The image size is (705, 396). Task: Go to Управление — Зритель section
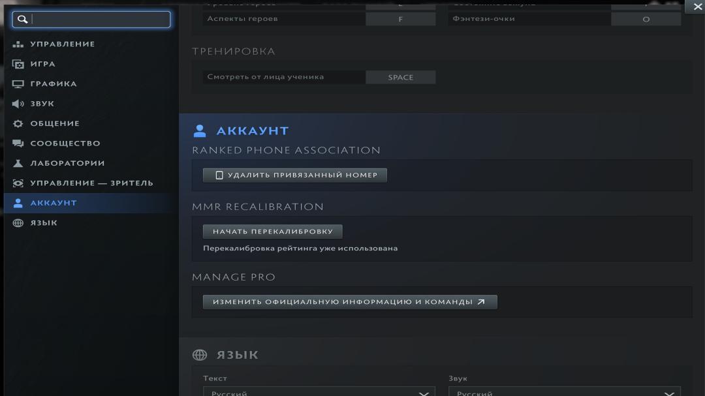click(92, 183)
